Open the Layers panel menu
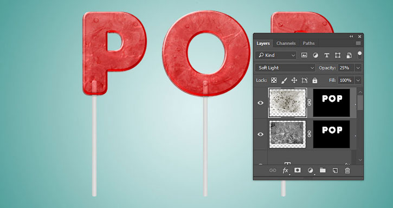Viewport: 393px width, 208px height. click(358, 43)
